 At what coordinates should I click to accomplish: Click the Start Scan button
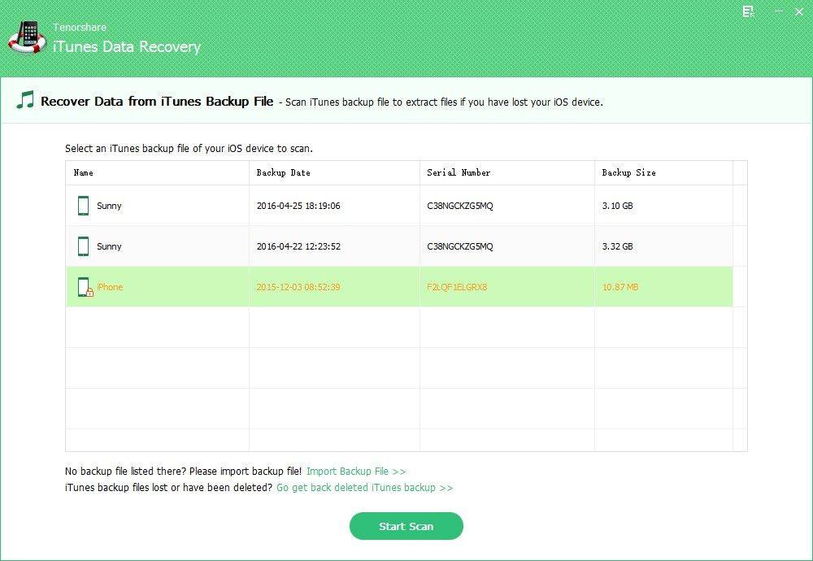tap(406, 526)
